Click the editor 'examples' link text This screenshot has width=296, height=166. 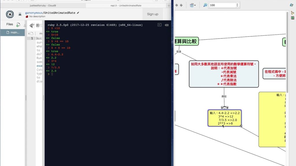click(39, 66)
